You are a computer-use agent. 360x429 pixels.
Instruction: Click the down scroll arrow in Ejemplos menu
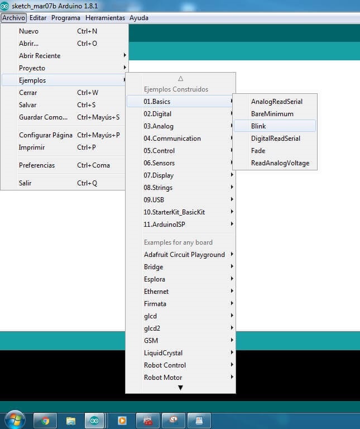point(180,388)
